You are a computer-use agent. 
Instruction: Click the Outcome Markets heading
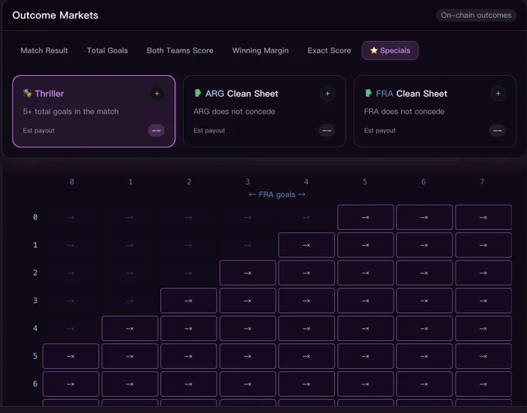(55, 15)
